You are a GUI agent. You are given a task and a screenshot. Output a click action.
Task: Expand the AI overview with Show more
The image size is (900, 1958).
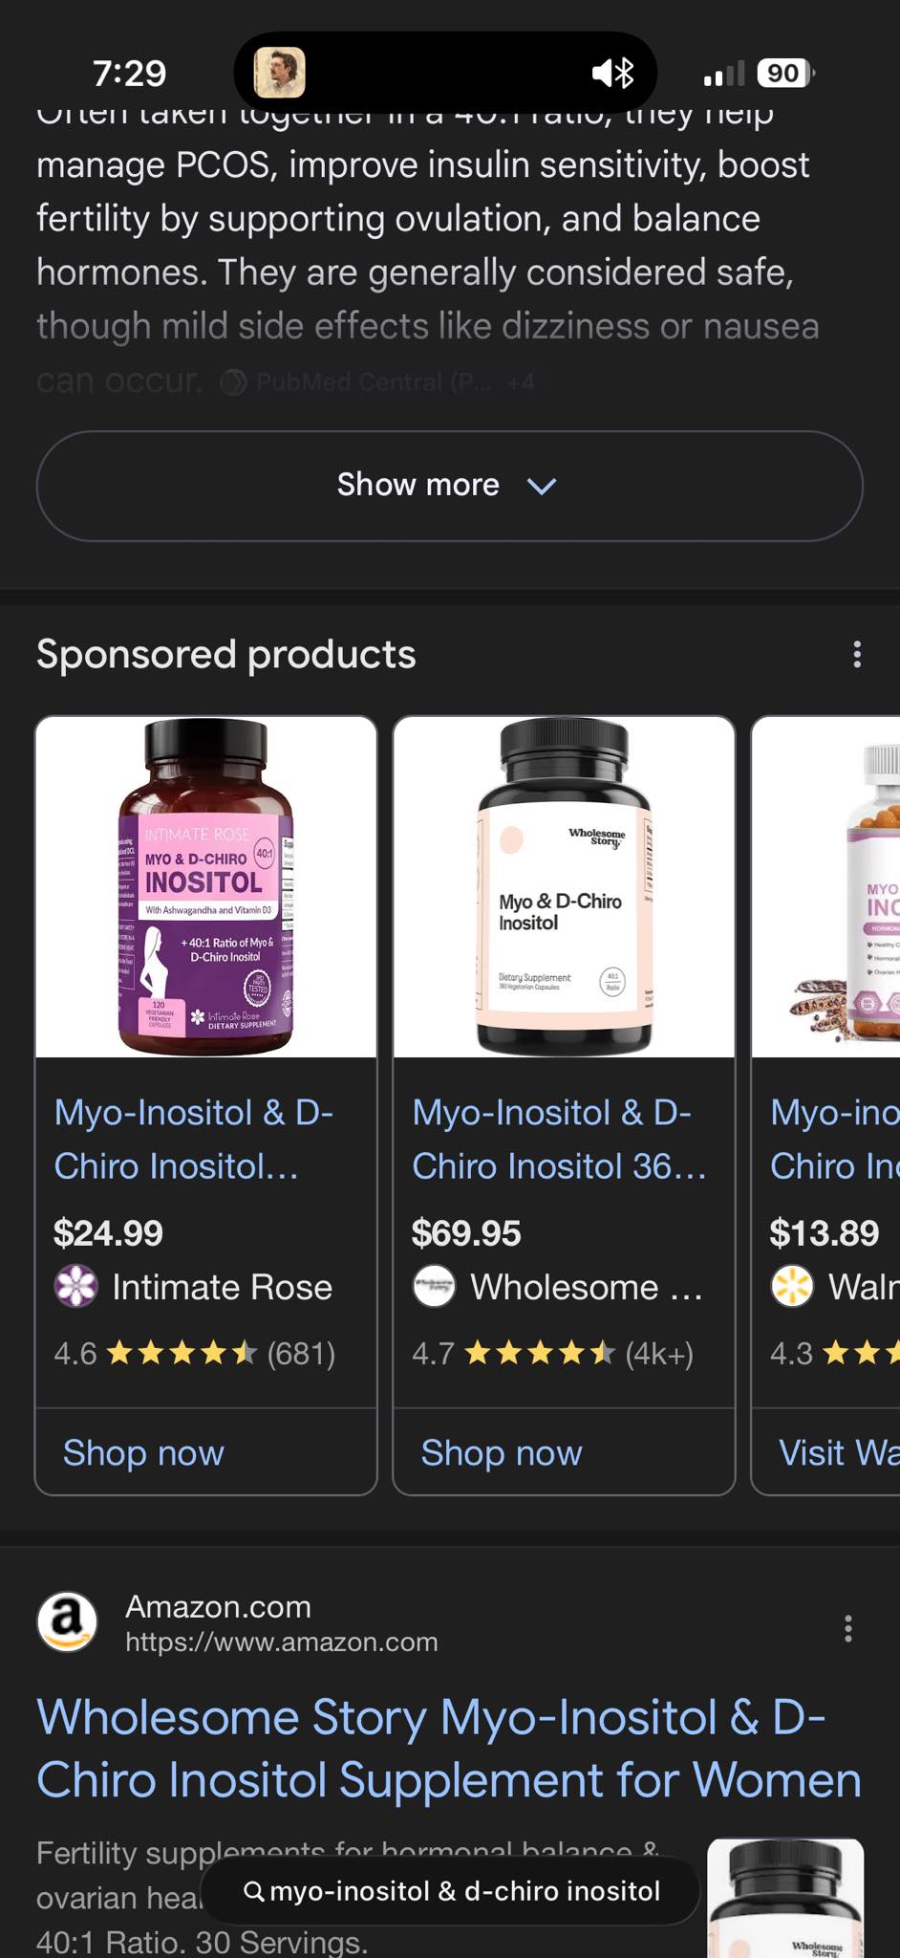coord(449,486)
